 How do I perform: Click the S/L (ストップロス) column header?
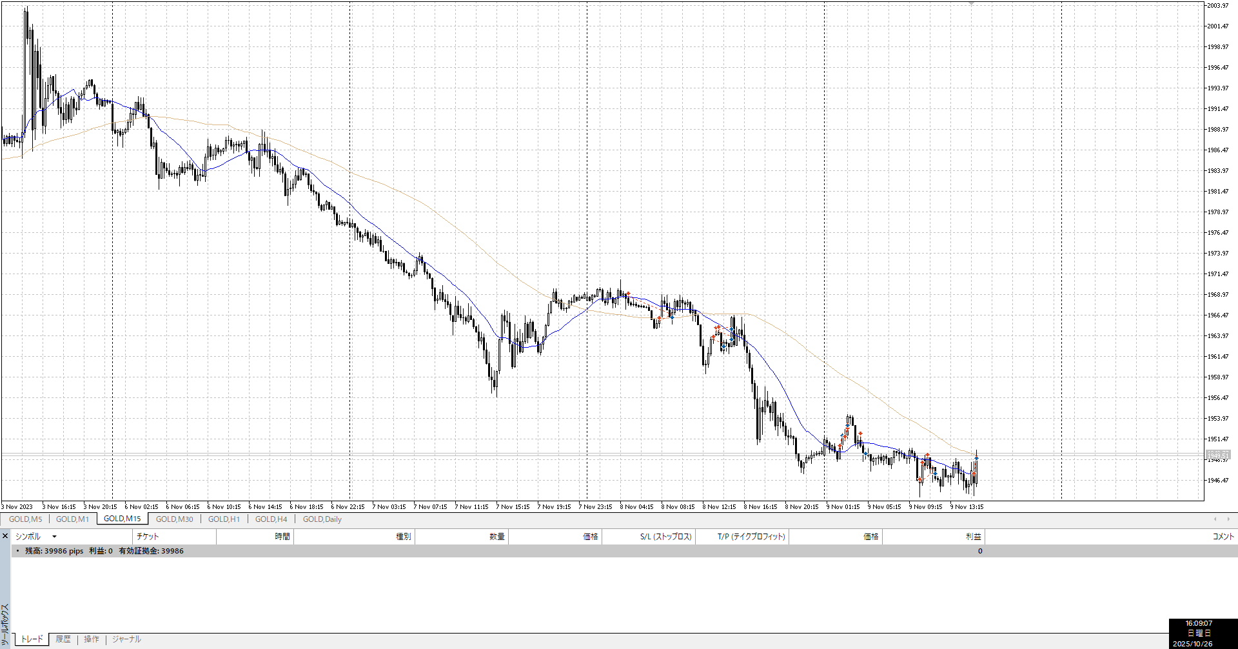tap(665, 537)
